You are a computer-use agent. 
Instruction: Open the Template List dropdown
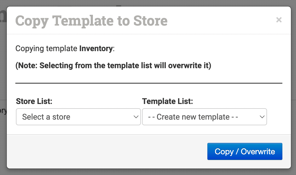(x=205, y=117)
